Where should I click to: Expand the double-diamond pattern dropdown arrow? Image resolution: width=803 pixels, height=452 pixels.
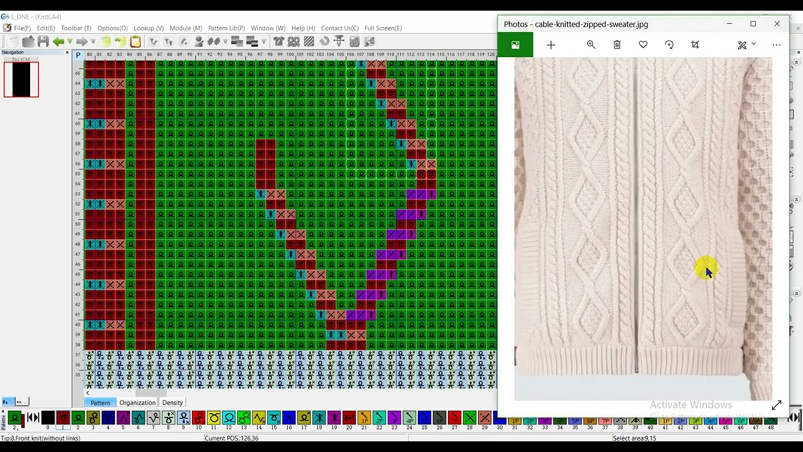pyautogui.click(x=225, y=42)
